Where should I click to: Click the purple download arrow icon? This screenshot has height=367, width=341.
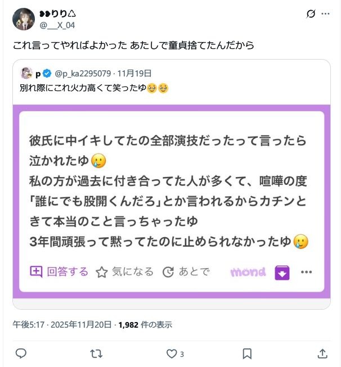pos(282,273)
